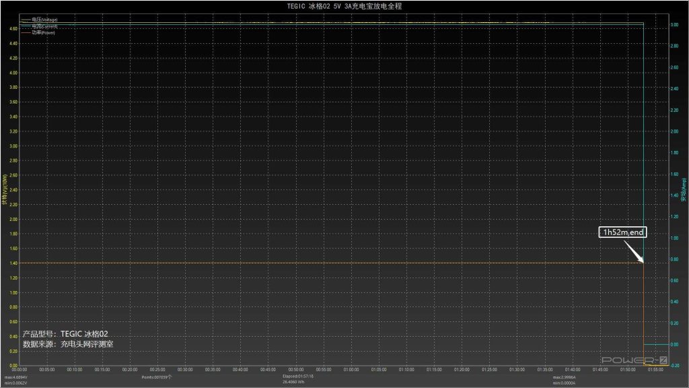Click the 2.00 value on the left axis

pyautogui.click(x=13, y=219)
